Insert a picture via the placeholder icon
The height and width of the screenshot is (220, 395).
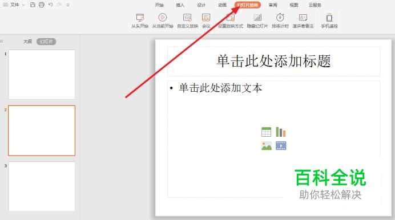[267, 146]
